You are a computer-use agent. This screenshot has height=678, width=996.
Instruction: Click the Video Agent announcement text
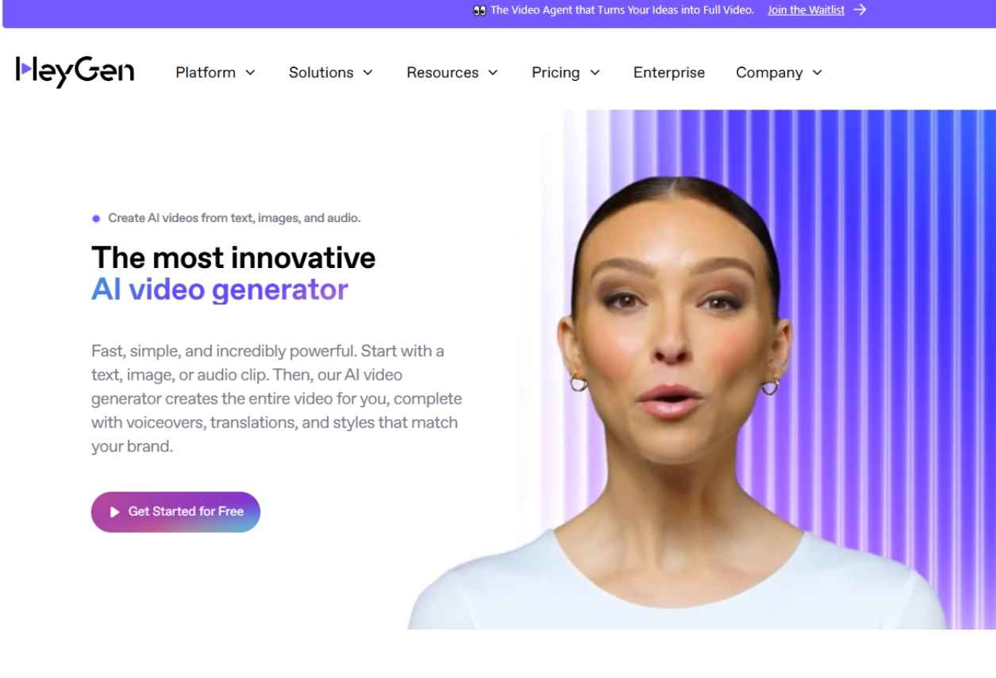(x=622, y=10)
